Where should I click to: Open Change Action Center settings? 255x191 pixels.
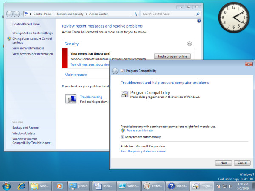point(33,33)
